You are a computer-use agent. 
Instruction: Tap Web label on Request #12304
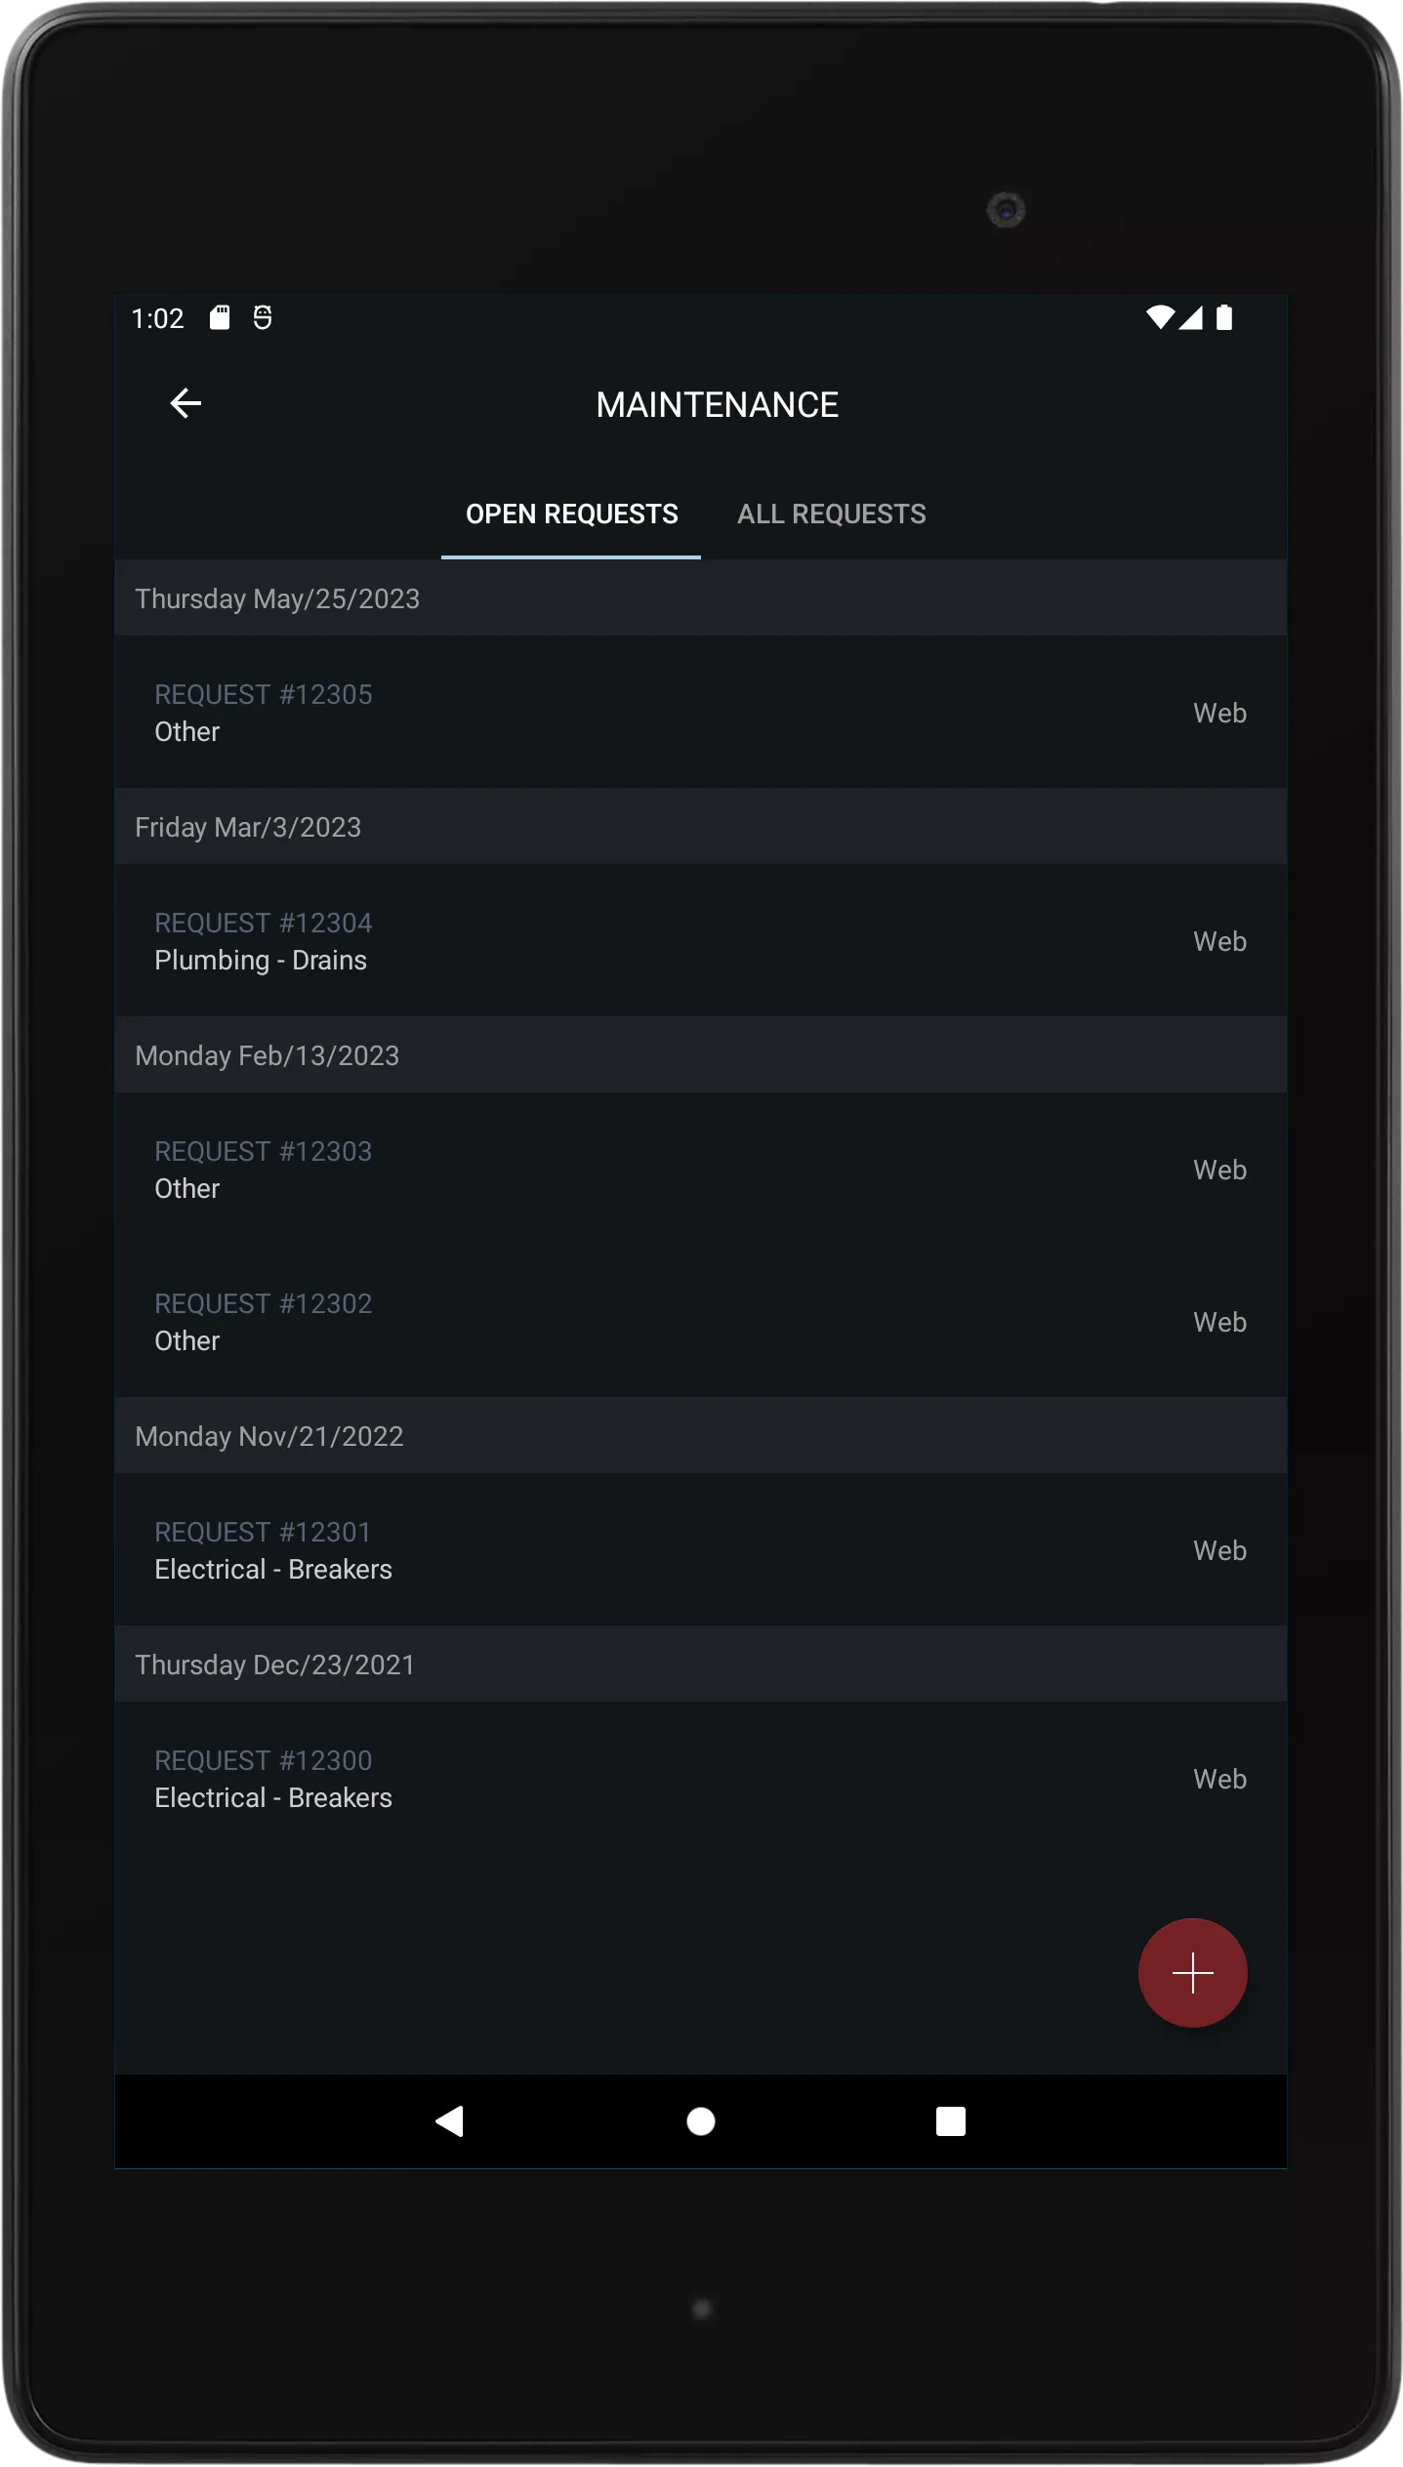point(1219,941)
